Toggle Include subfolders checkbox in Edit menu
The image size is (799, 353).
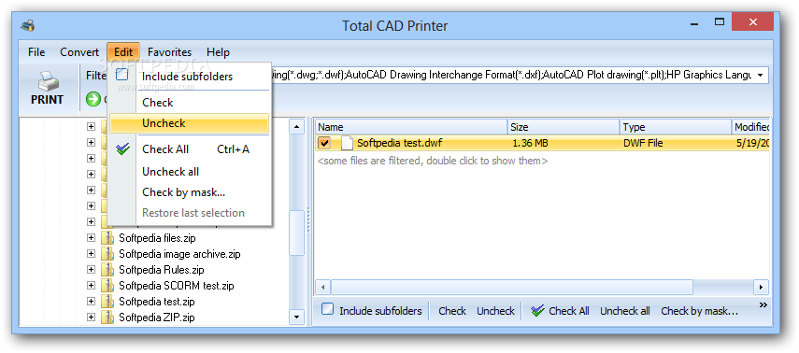(121, 76)
